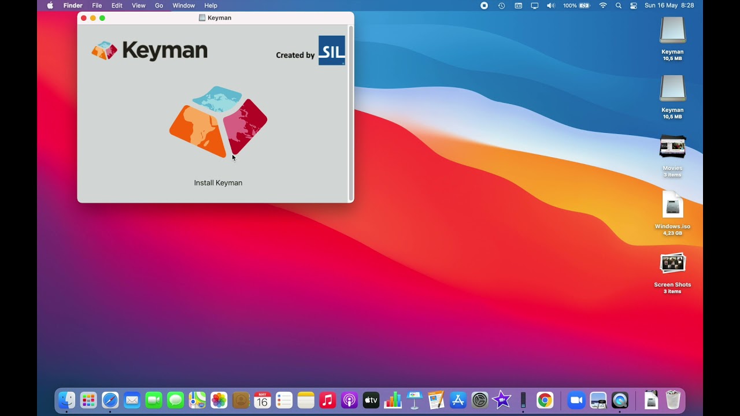The height and width of the screenshot is (416, 740).
Task: Launch Notes from the Dock
Action: 306,400
